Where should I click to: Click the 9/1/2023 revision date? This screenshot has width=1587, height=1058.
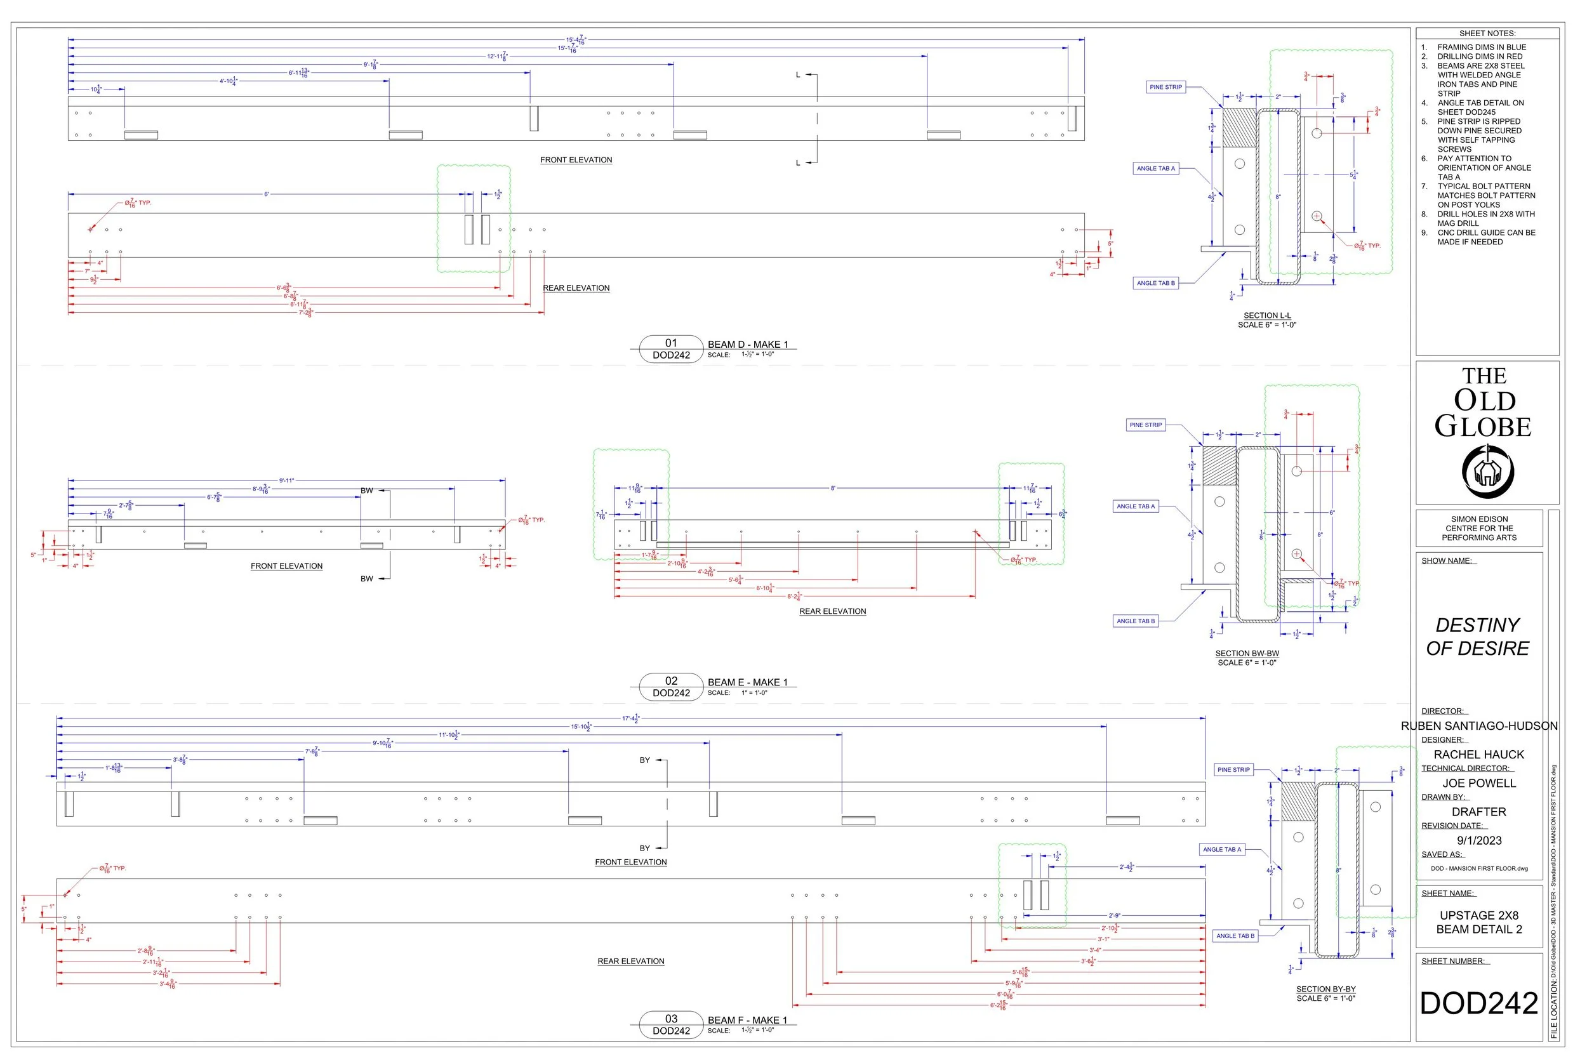[1479, 840]
